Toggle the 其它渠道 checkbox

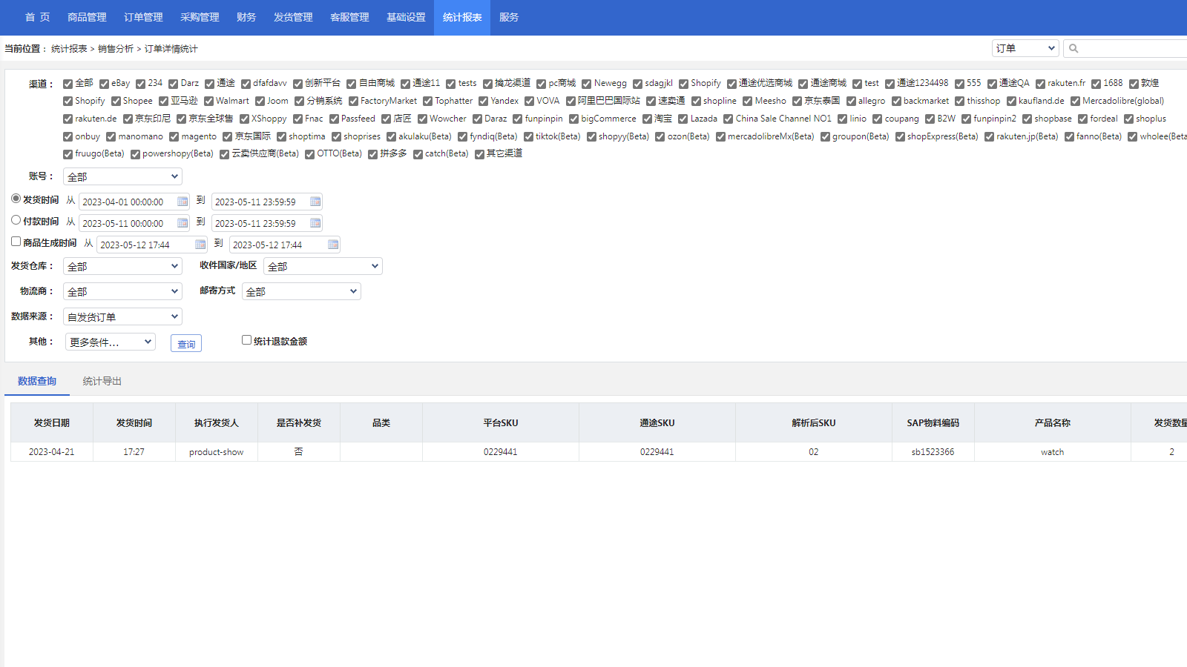point(479,154)
